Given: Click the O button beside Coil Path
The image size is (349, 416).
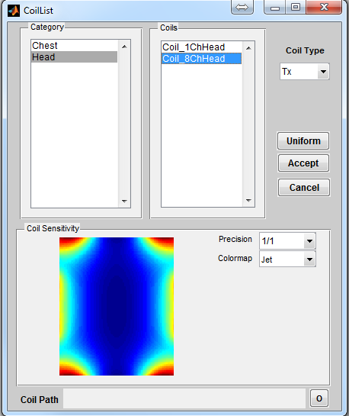Looking at the screenshot, I should pyautogui.click(x=319, y=398).
